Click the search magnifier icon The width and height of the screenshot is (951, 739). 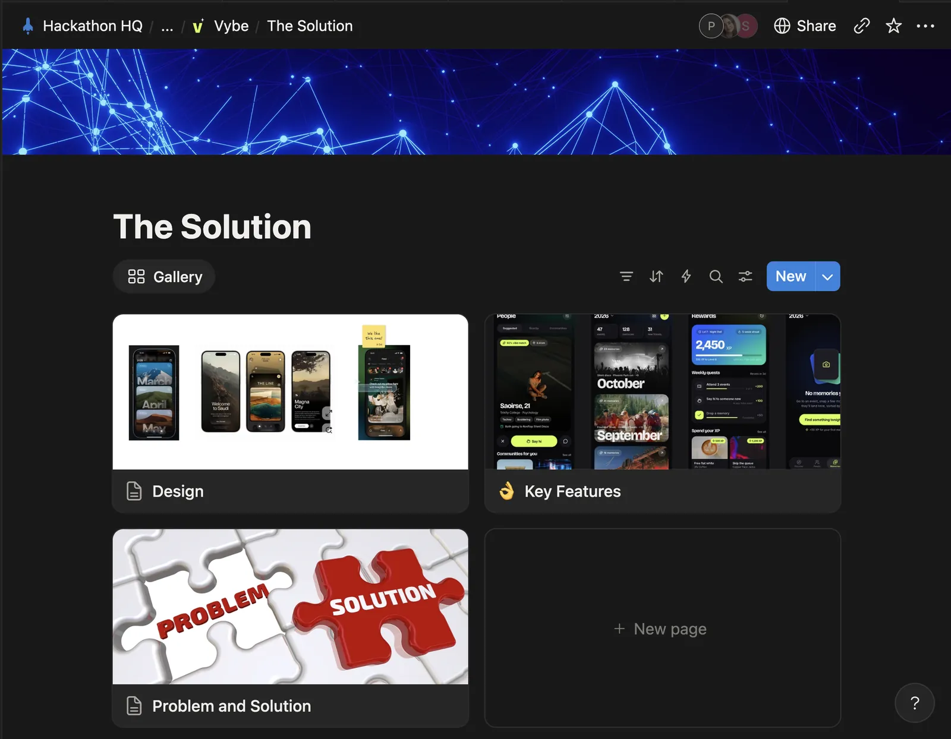[x=716, y=276]
